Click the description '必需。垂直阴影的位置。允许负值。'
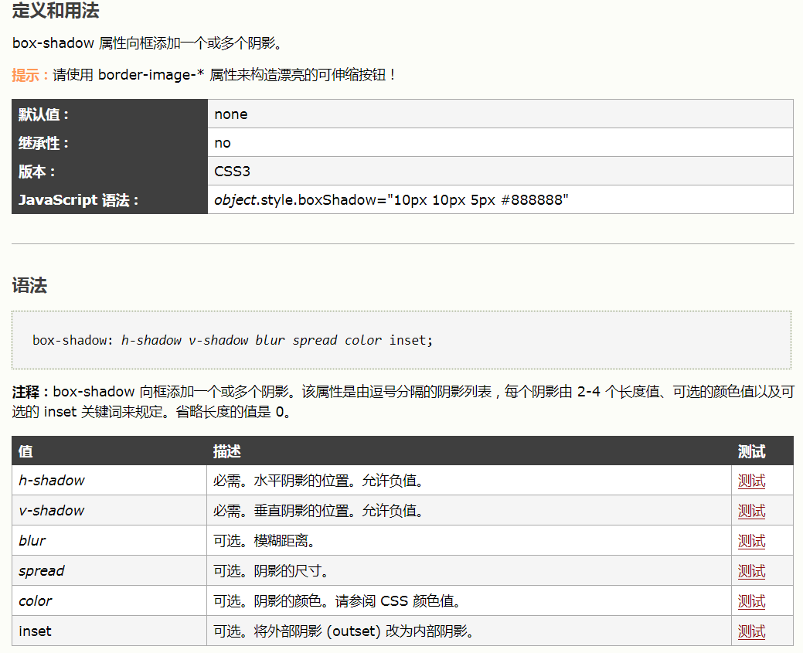 click(318, 511)
